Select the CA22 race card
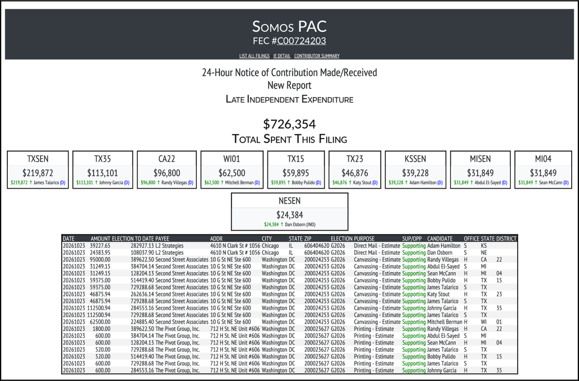The height and width of the screenshot is (381, 579). [x=167, y=170]
